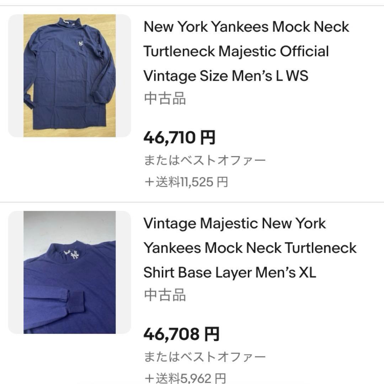Click the 46,710 円 price of first item
This screenshot has height=384, width=384.
pos(180,137)
